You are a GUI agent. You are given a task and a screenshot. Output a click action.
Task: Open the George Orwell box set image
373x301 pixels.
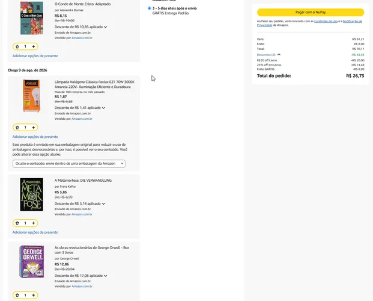(32, 262)
